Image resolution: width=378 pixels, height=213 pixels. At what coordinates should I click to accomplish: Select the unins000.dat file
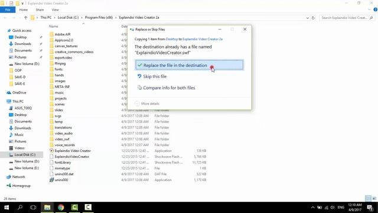[64, 174]
